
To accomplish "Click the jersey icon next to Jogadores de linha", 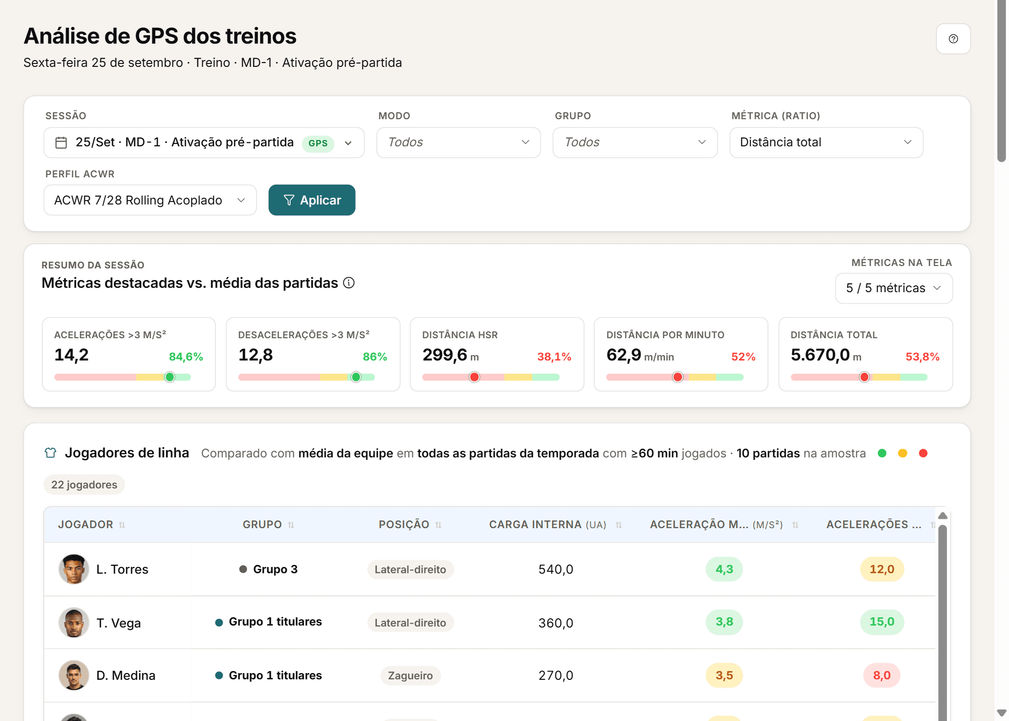I will tap(50, 453).
